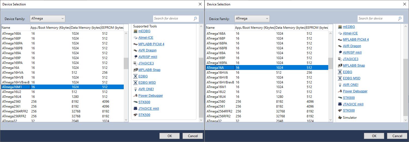Click Atmel-ICE icon in right window
Viewport: 409px width, 142px height.
tap(340, 33)
